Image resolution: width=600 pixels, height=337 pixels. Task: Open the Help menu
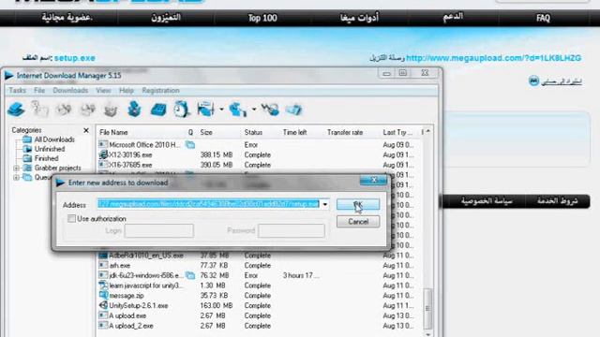(127, 91)
